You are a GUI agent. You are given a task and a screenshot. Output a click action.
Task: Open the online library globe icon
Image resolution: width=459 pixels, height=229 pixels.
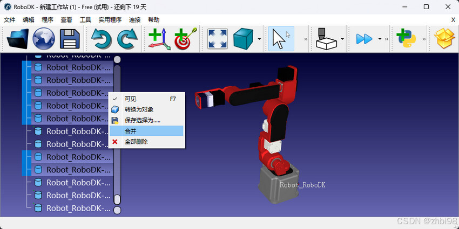point(44,39)
